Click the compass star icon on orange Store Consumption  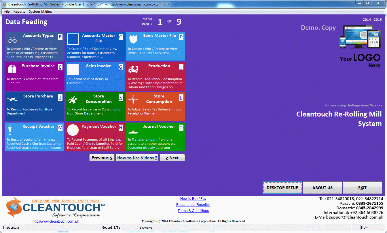pos(133,99)
